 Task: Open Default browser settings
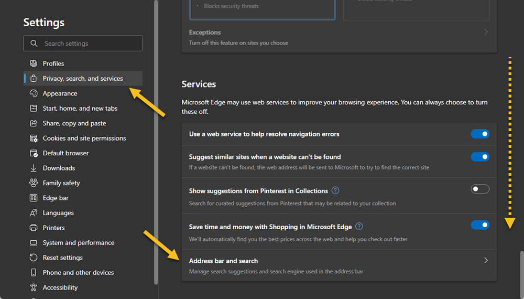(x=83, y=153)
